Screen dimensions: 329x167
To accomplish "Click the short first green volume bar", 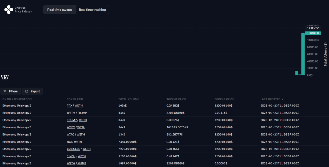I will coord(297,73).
